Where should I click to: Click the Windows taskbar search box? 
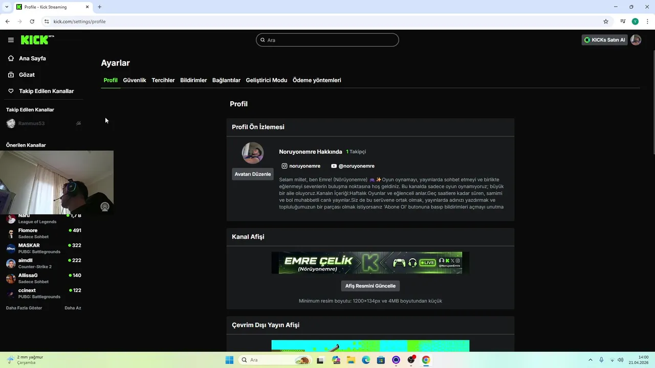point(275,360)
